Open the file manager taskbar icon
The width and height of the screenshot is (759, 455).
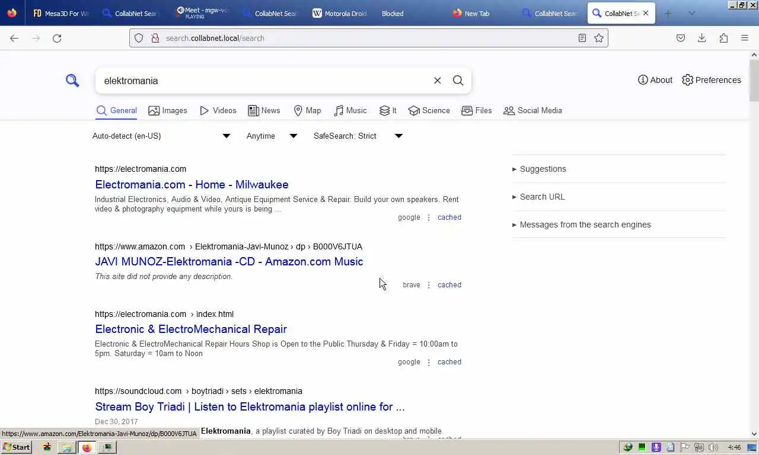pos(67,447)
